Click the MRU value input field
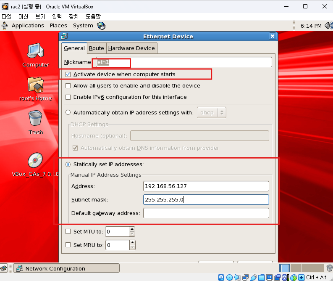The width and height of the screenshot is (333, 281). click(x=118, y=245)
